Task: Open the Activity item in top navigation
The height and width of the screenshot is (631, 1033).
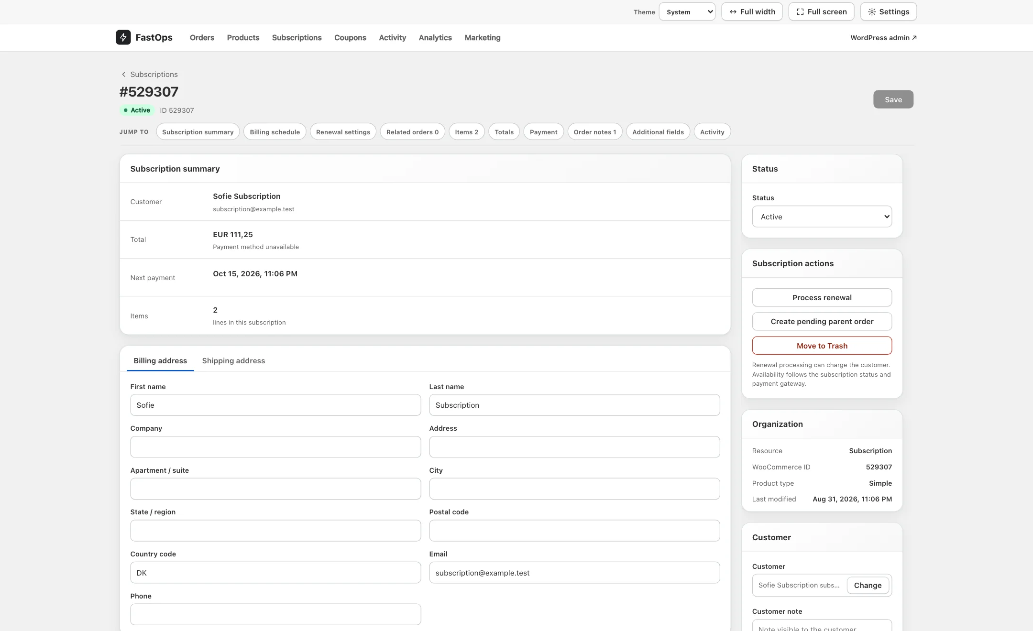Action: (x=392, y=37)
